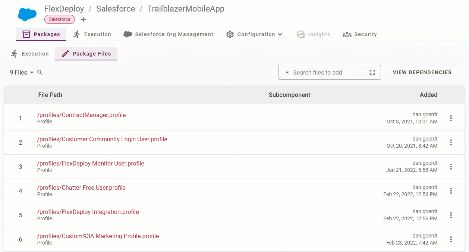Viewport: 469px width, 252px height.
Task: Open the three-dot menu for Custom%3A Marketing Profile.profile
Action: (x=451, y=239)
